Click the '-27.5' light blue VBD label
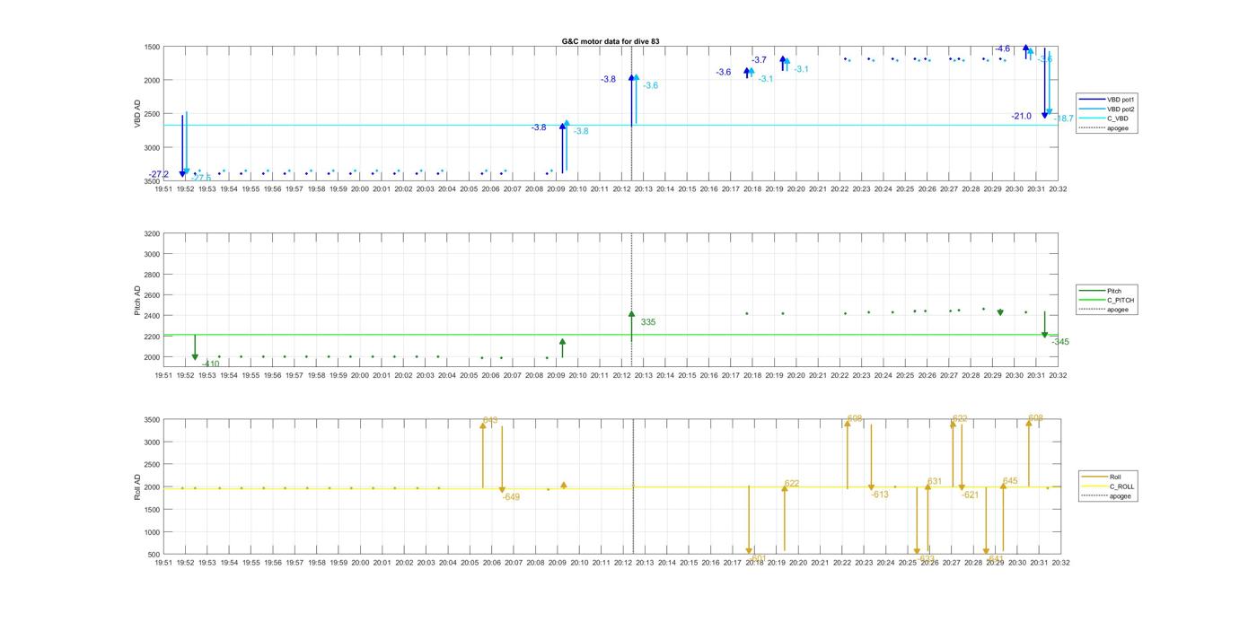Image resolution: width=1257 pixels, height=622 pixels. tap(201, 178)
